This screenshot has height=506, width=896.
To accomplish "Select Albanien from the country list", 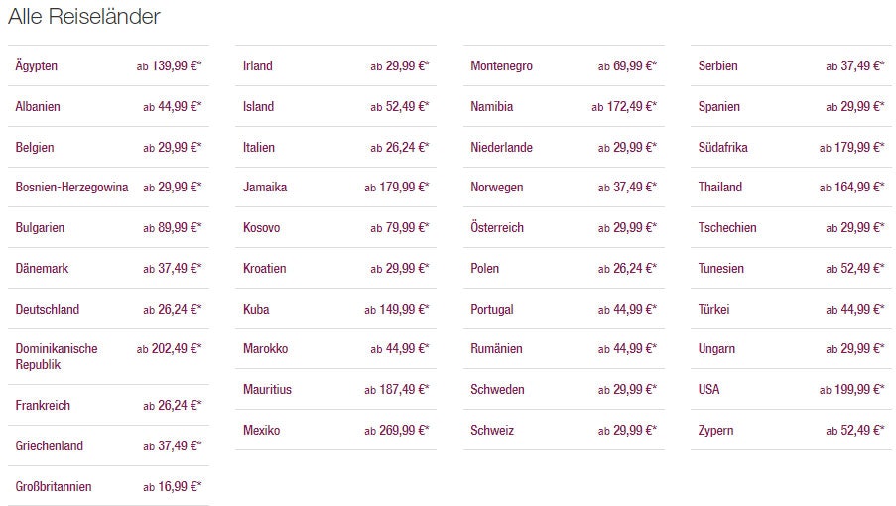I will (38, 107).
